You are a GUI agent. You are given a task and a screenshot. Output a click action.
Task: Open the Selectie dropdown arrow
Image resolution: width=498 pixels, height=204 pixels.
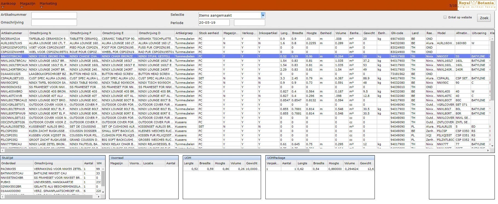263,15
